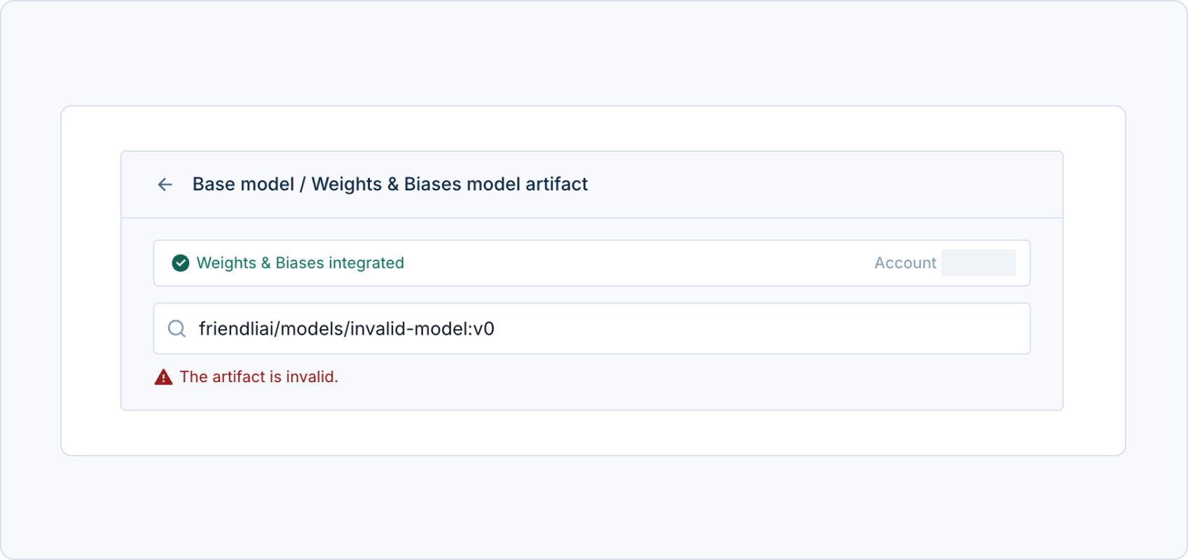
Task: Click the 'Account' label
Action: [904, 263]
